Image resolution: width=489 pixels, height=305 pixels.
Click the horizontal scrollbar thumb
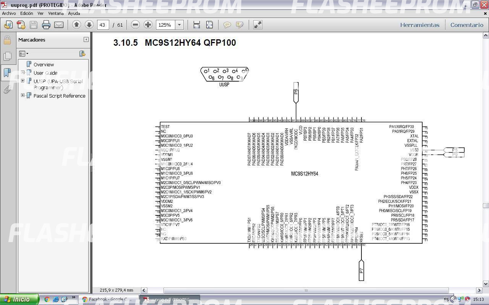pos(306,290)
